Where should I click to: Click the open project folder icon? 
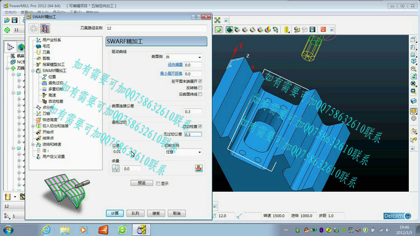(x=7, y=20)
